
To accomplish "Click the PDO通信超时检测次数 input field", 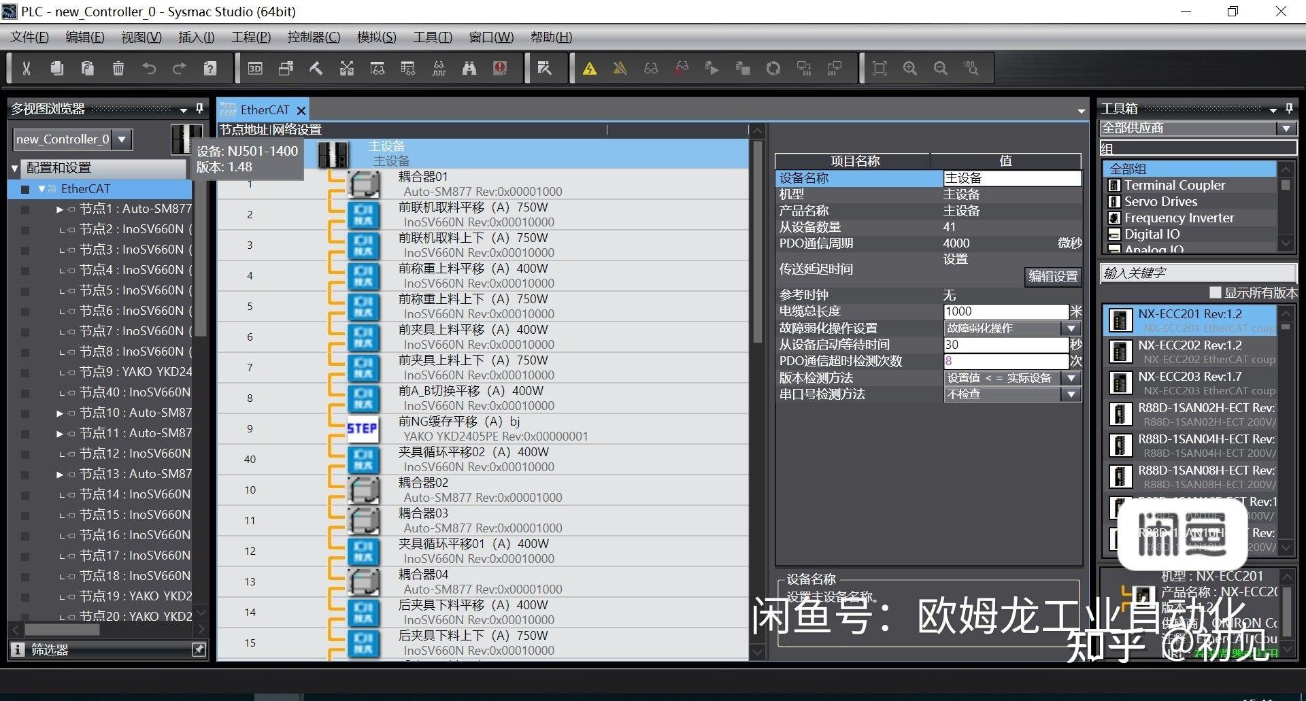I will 1006,361.
